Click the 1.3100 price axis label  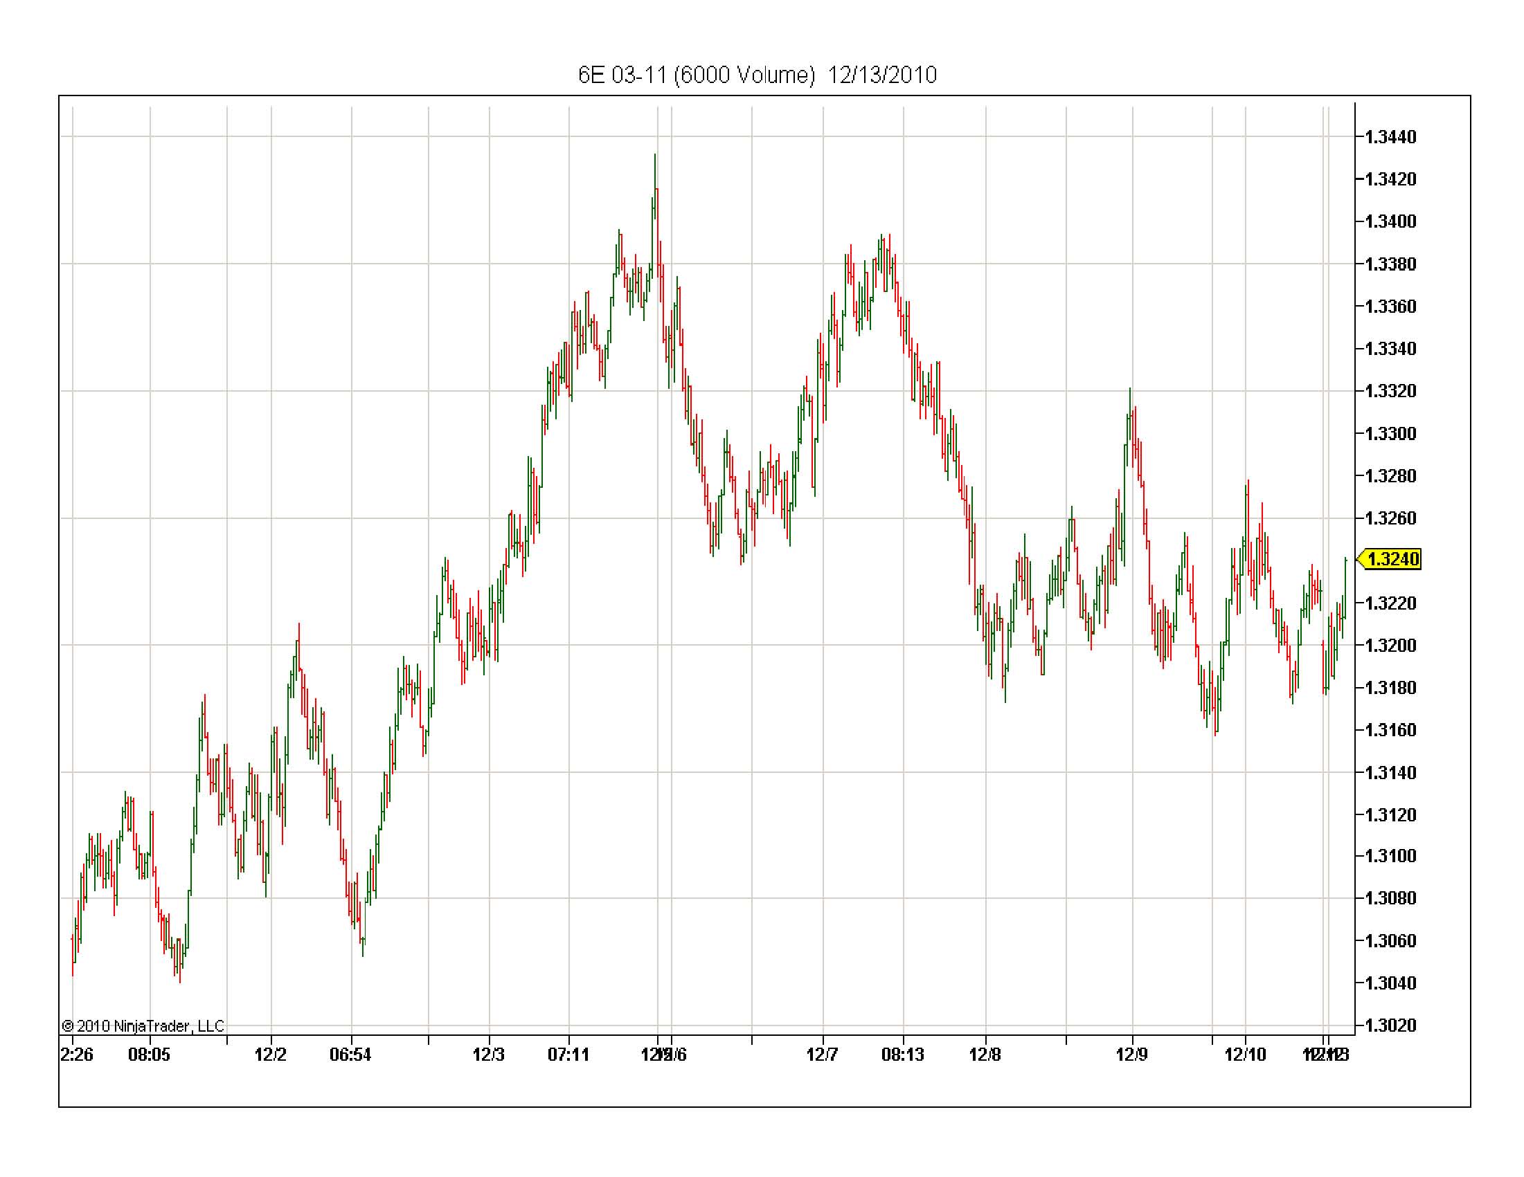(1390, 855)
